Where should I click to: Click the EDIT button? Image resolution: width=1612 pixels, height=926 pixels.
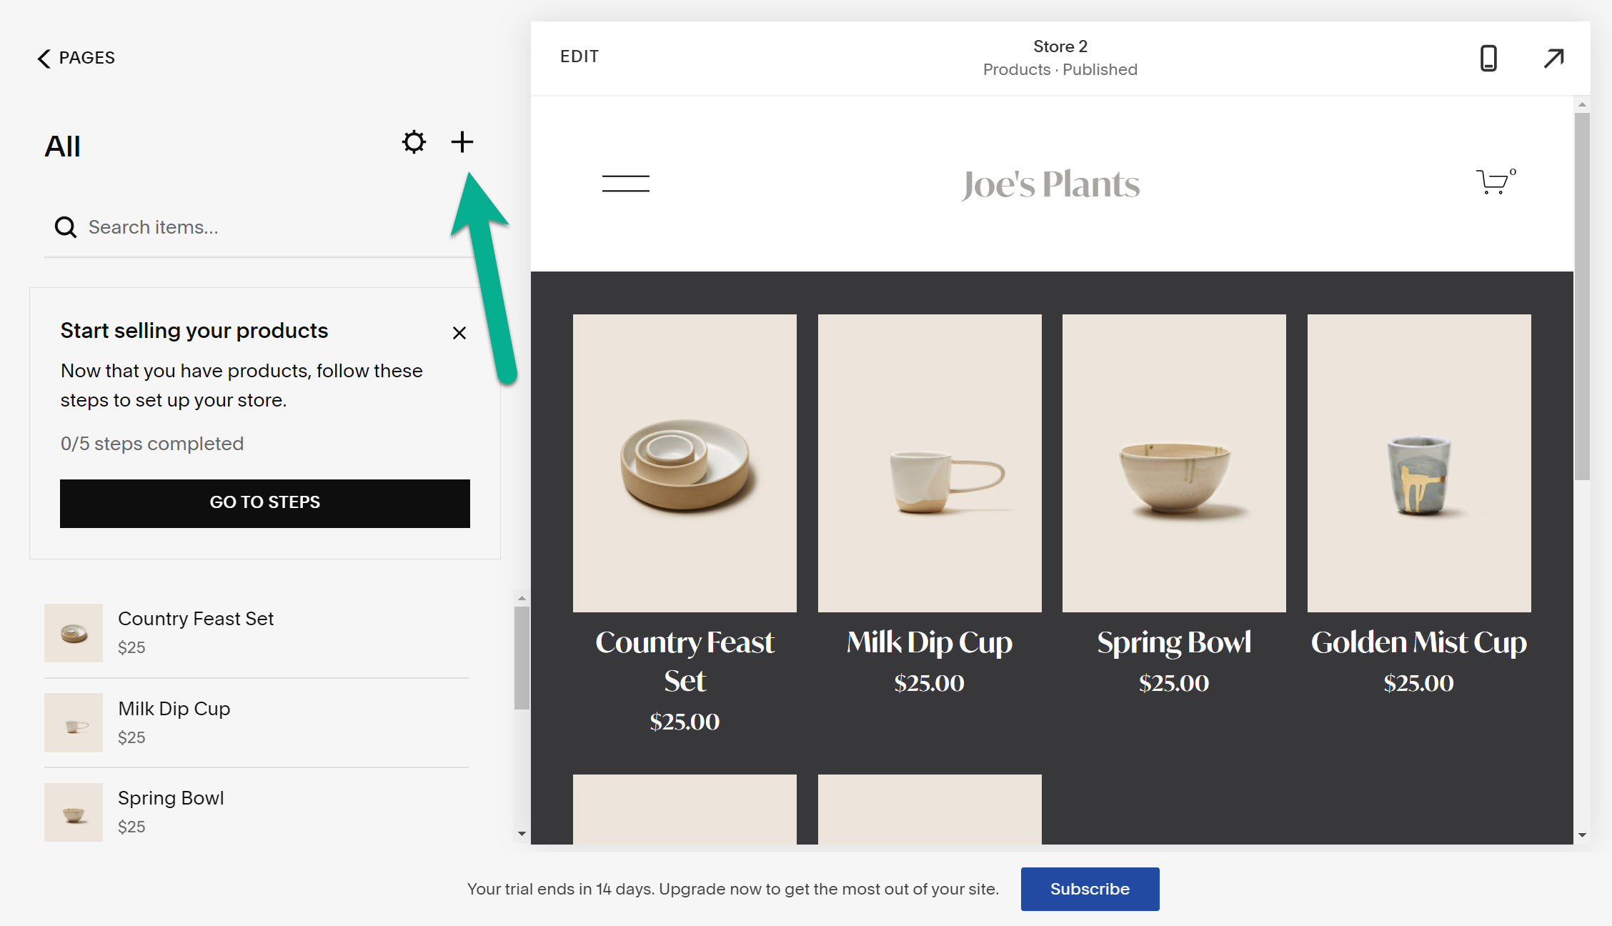click(579, 56)
